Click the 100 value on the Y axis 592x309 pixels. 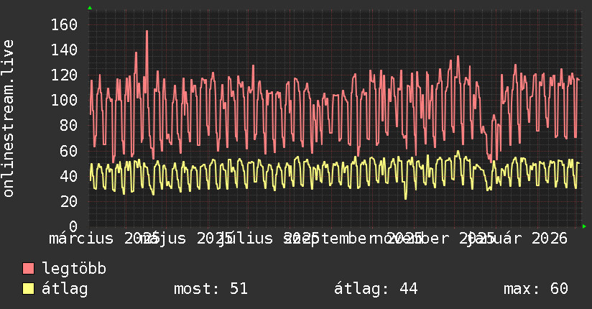pyautogui.click(x=64, y=100)
